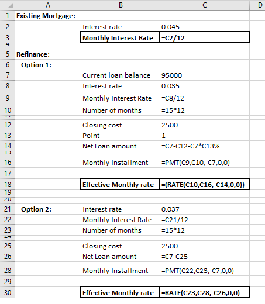The height and width of the screenshot is (304, 265).
Task: Select row 1 header
Action: [x=8, y=16]
